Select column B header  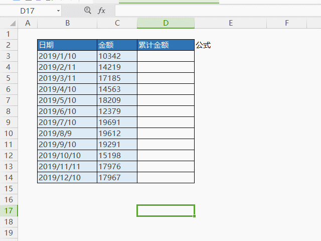[67, 23]
